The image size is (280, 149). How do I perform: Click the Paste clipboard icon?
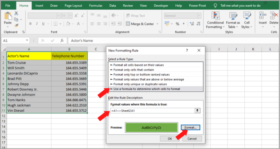(x=8, y=16)
